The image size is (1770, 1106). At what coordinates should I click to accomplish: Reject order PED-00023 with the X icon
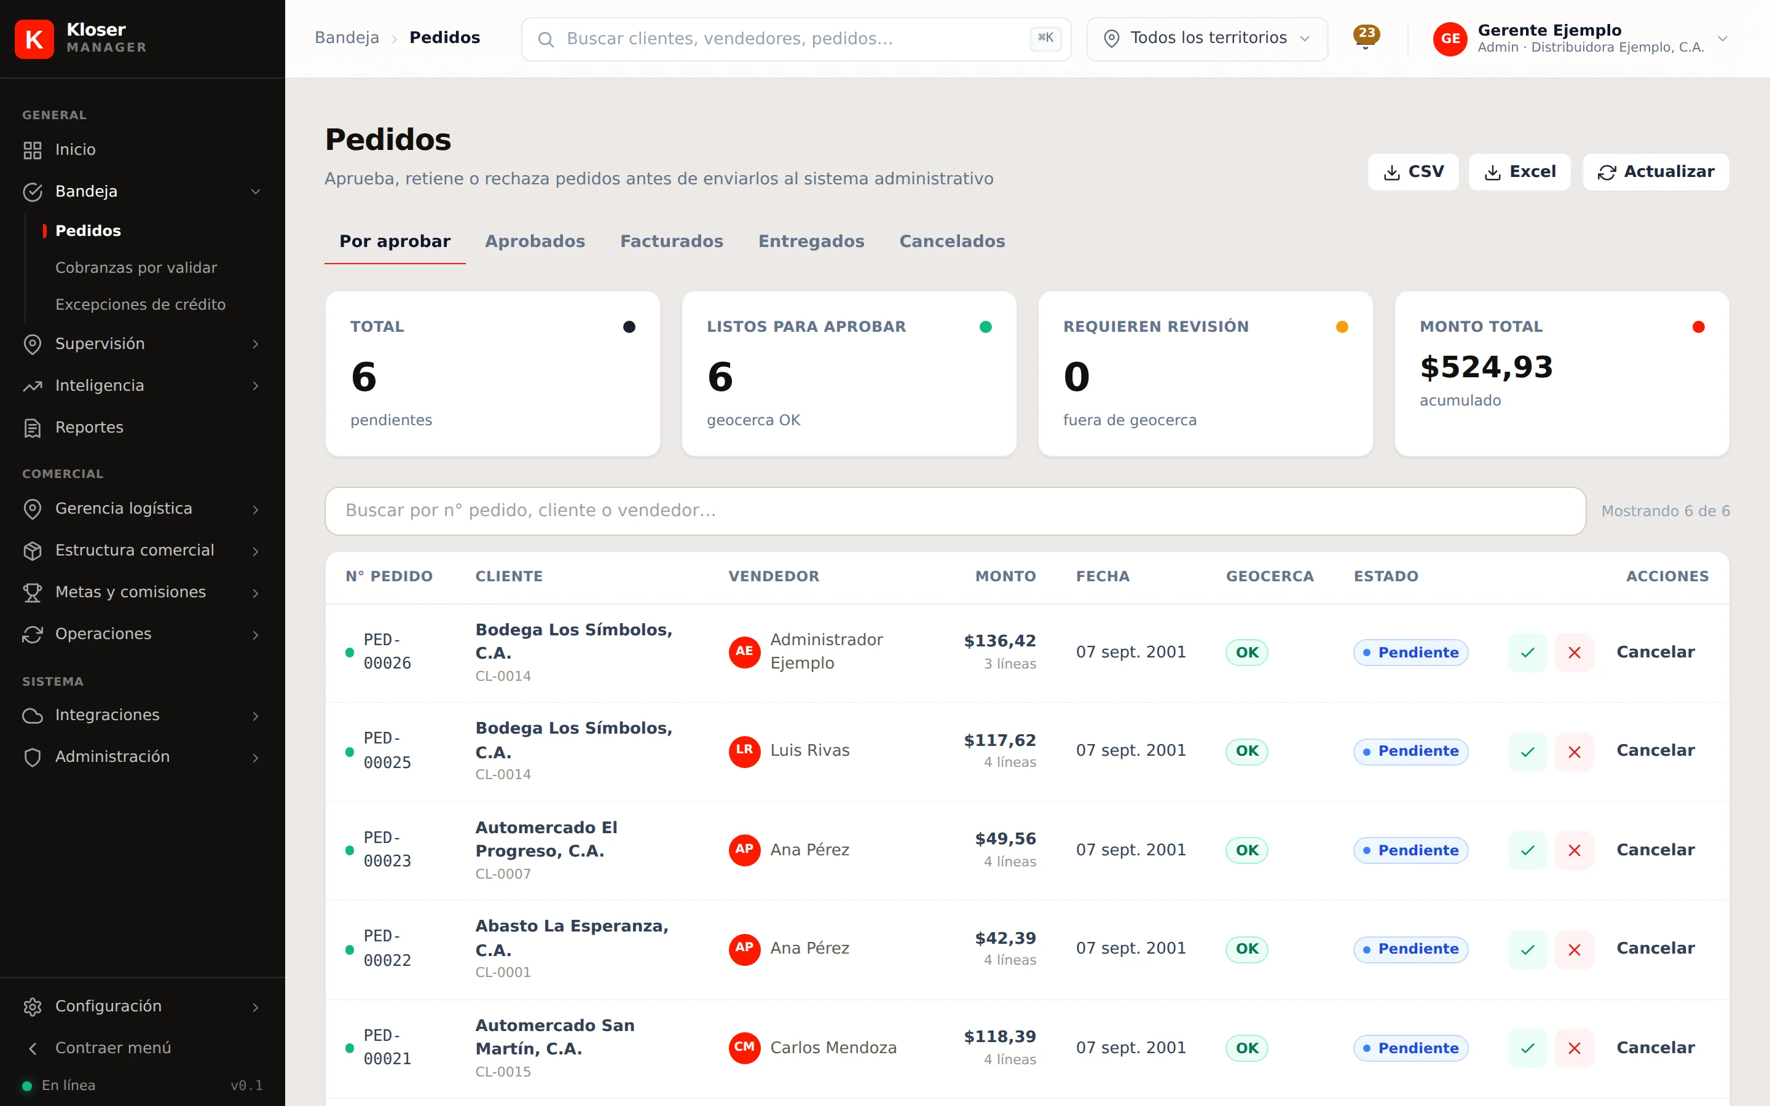(1575, 850)
